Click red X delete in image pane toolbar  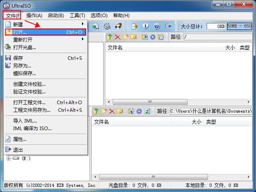coord(118,37)
